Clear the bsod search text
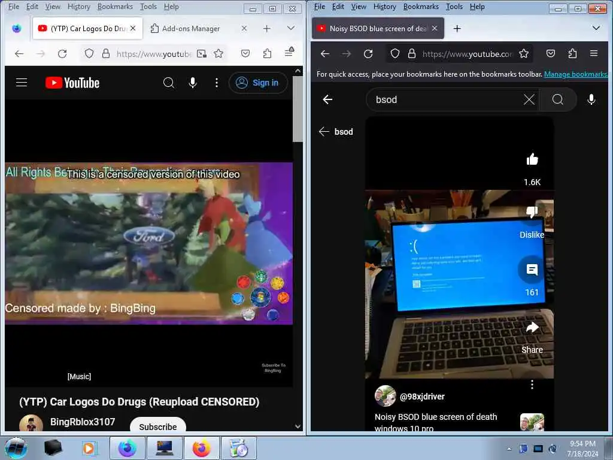 (x=529, y=100)
